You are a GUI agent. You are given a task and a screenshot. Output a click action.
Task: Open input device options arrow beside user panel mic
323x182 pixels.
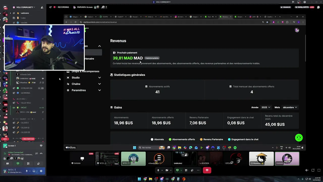(x=30, y=171)
